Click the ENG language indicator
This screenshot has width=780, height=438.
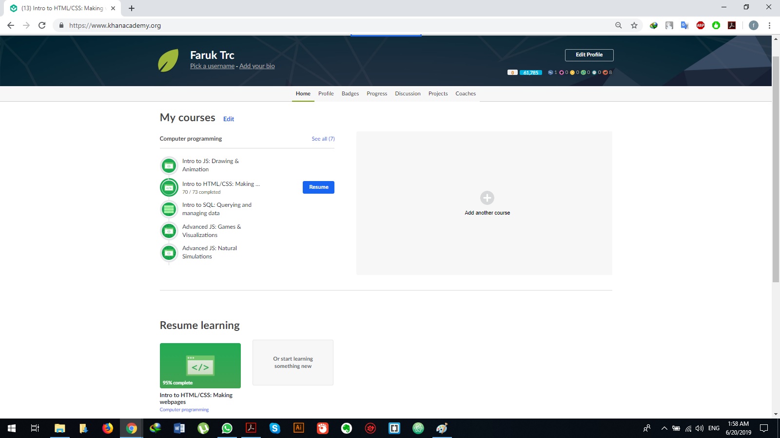(714, 428)
